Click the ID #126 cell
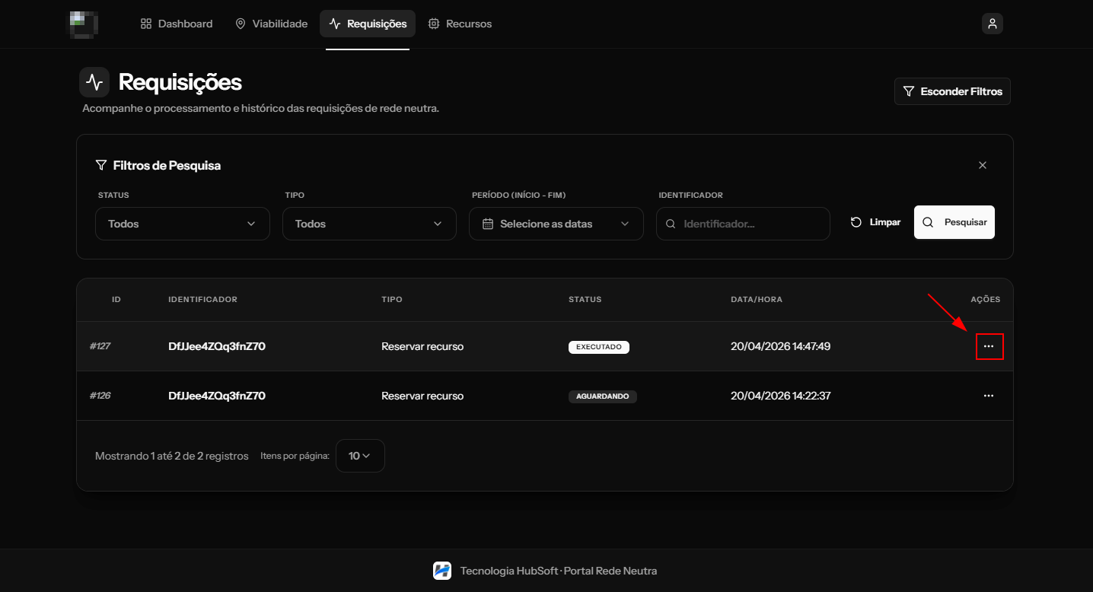Viewport: 1093px width, 592px height. point(100,396)
